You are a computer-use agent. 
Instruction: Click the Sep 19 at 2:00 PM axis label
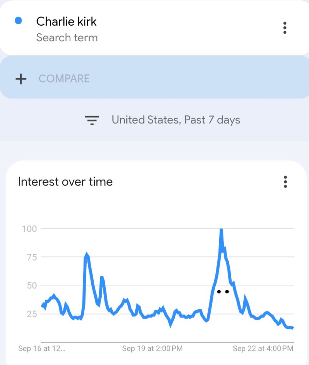152,349
